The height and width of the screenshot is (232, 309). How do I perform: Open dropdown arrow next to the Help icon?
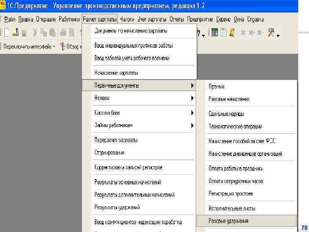[203, 36]
